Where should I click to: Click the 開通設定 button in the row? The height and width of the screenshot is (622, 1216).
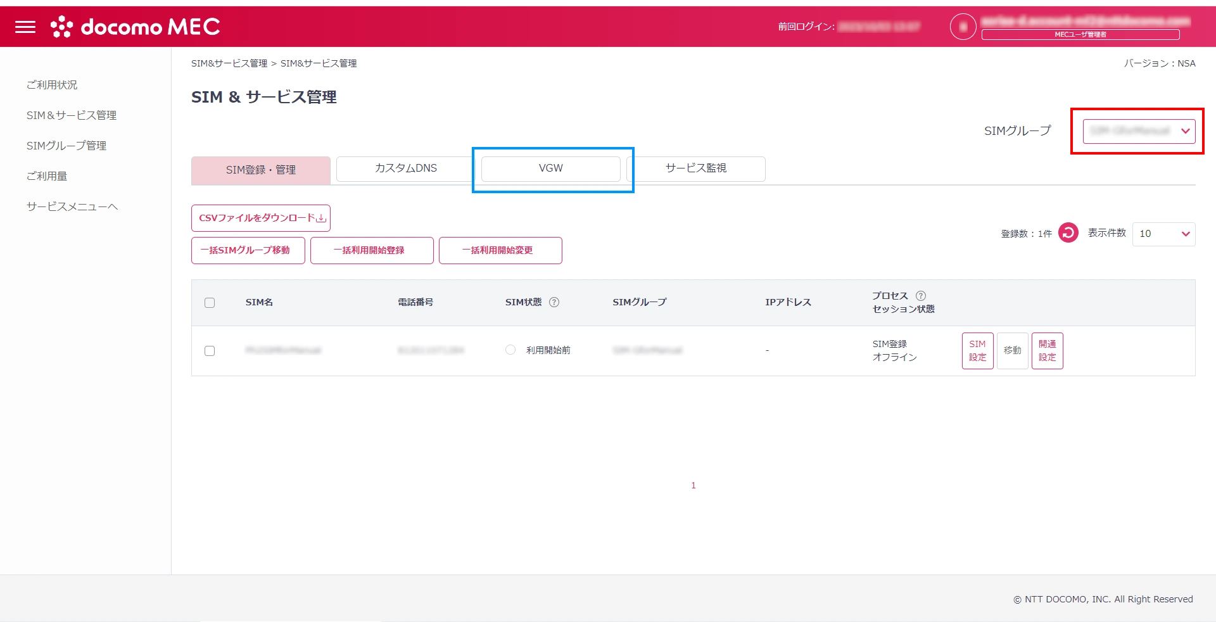pos(1047,351)
